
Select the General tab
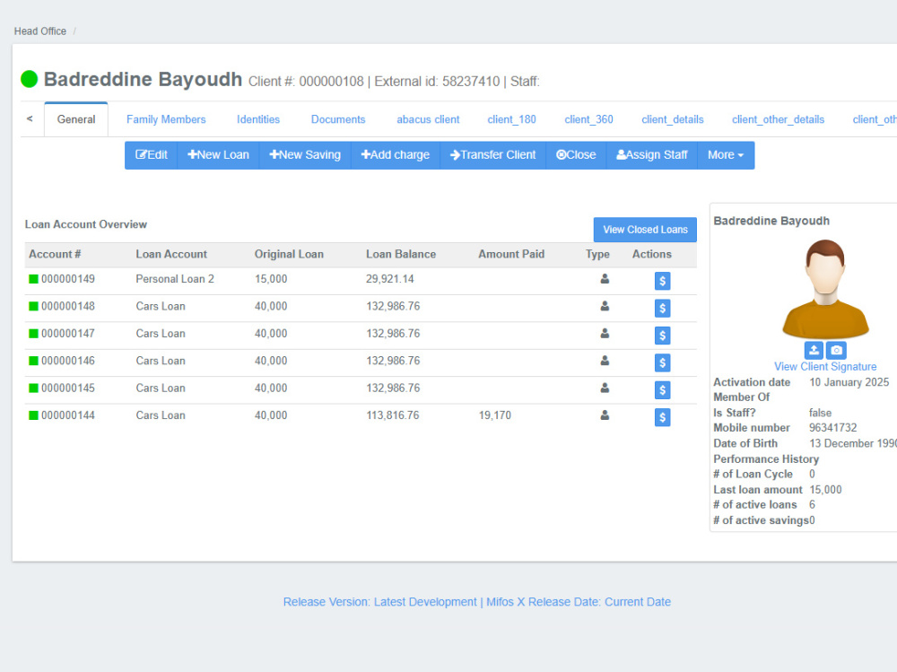point(76,119)
